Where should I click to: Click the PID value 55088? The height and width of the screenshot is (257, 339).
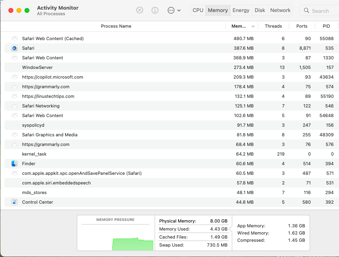click(327, 38)
